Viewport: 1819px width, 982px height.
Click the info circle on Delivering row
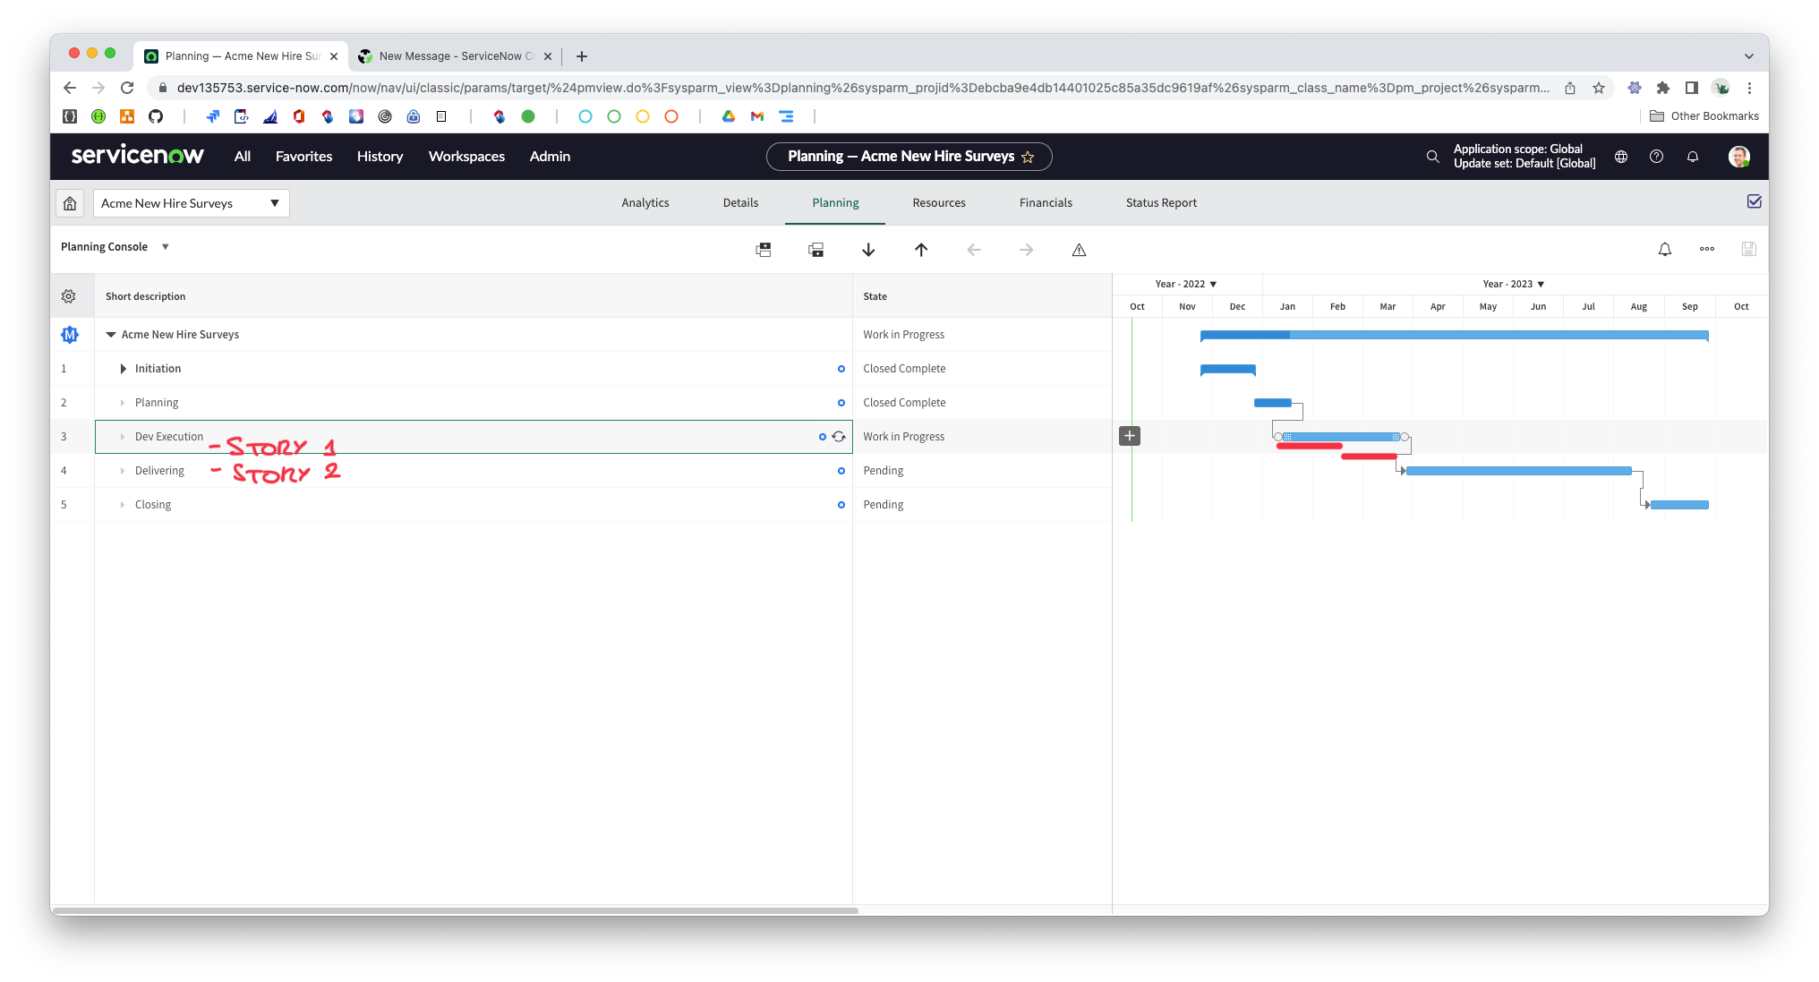pos(841,471)
